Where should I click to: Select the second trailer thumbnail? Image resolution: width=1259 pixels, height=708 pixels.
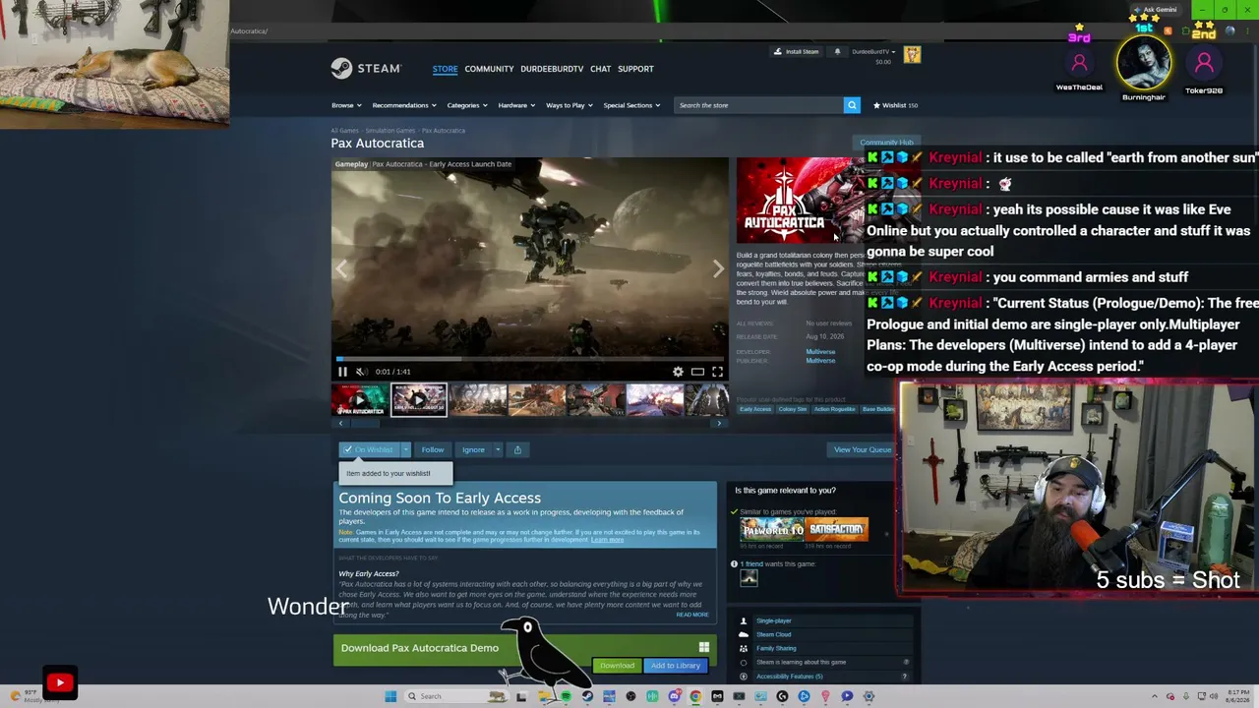pyautogui.click(x=419, y=400)
